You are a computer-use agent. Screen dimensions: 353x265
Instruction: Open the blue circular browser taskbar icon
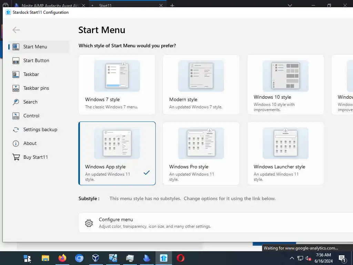pos(79,258)
